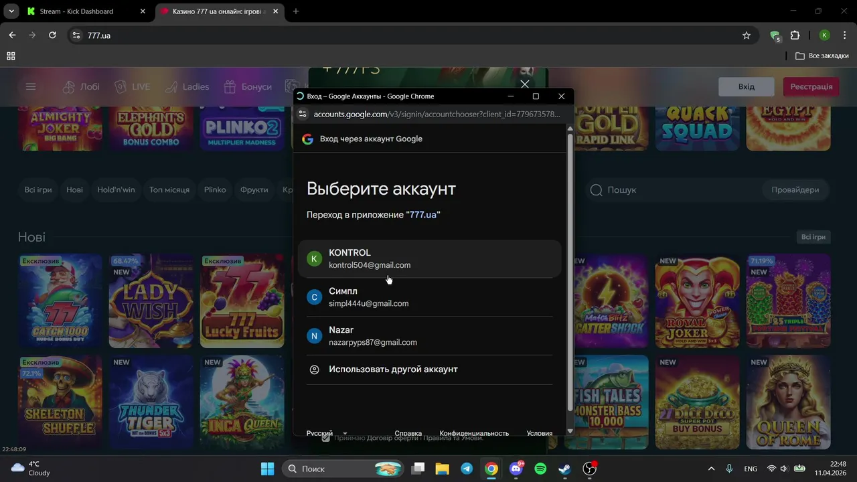Open the Quack Squad game thumbnail
Screen dimensions: 857x482
click(697, 127)
